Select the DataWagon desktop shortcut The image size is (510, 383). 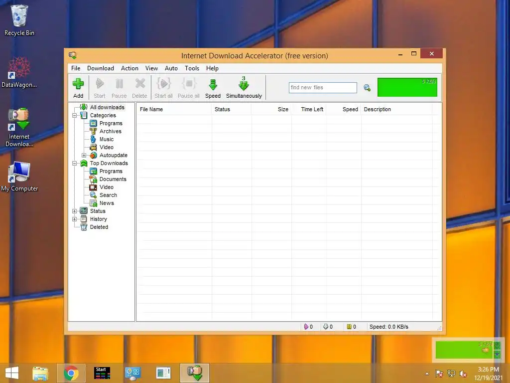coord(19,72)
